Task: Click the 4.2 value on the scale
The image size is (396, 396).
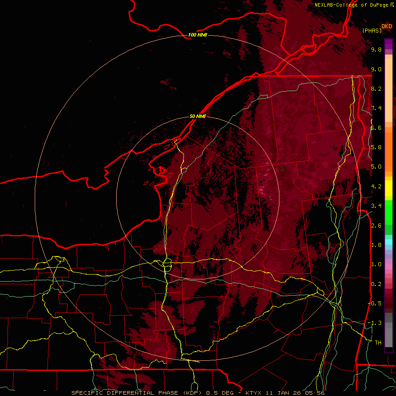Action: [376, 187]
